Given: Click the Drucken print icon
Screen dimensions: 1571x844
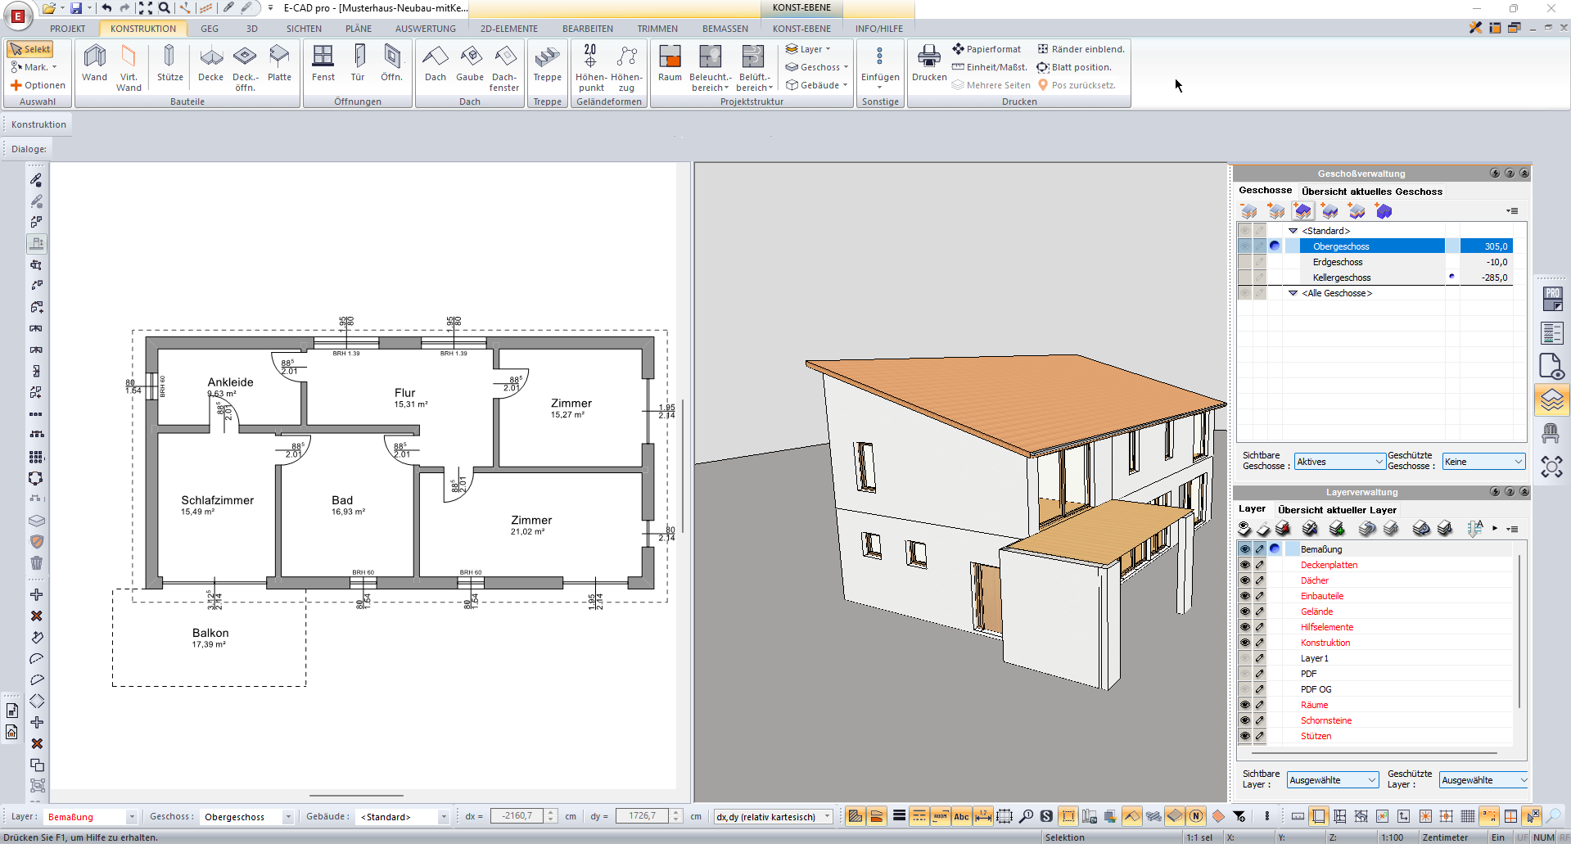Looking at the screenshot, I should 929,64.
